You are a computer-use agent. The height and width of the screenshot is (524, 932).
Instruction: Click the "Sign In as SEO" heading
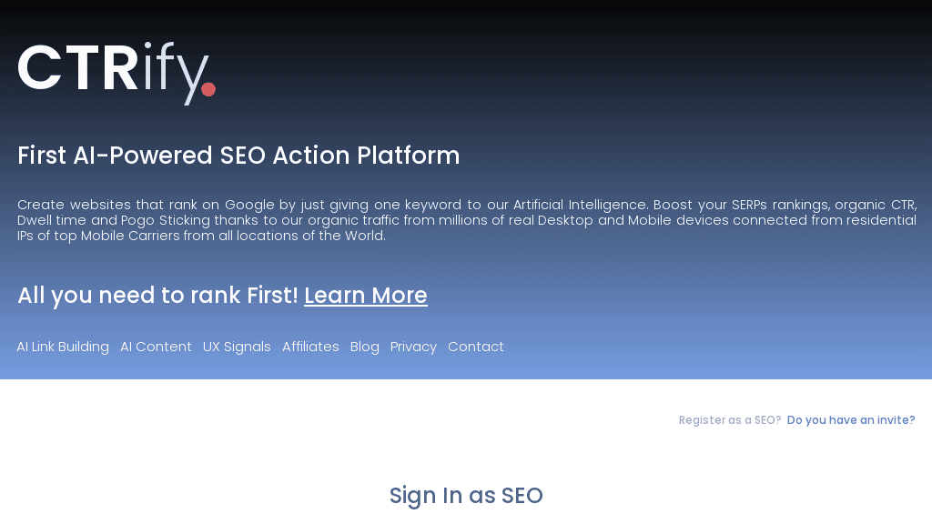click(x=465, y=496)
